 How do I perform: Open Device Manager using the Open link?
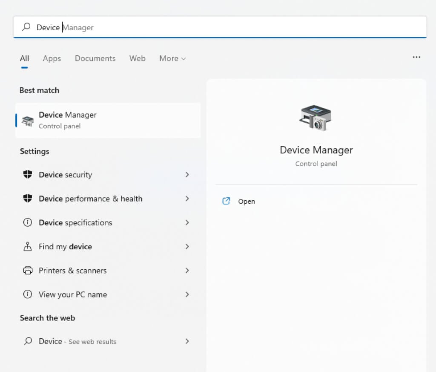tap(247, 202)
